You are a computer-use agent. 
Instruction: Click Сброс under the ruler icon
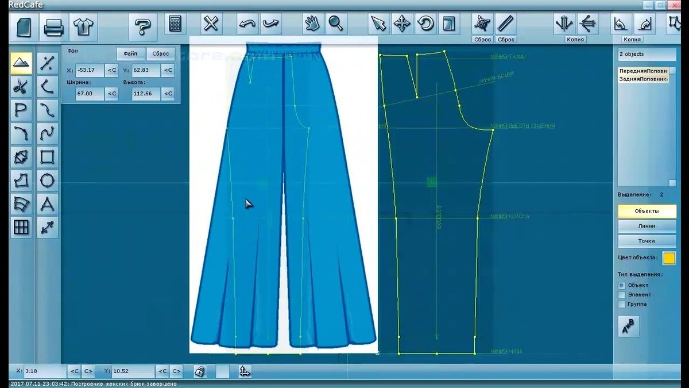tap(506, 40)
